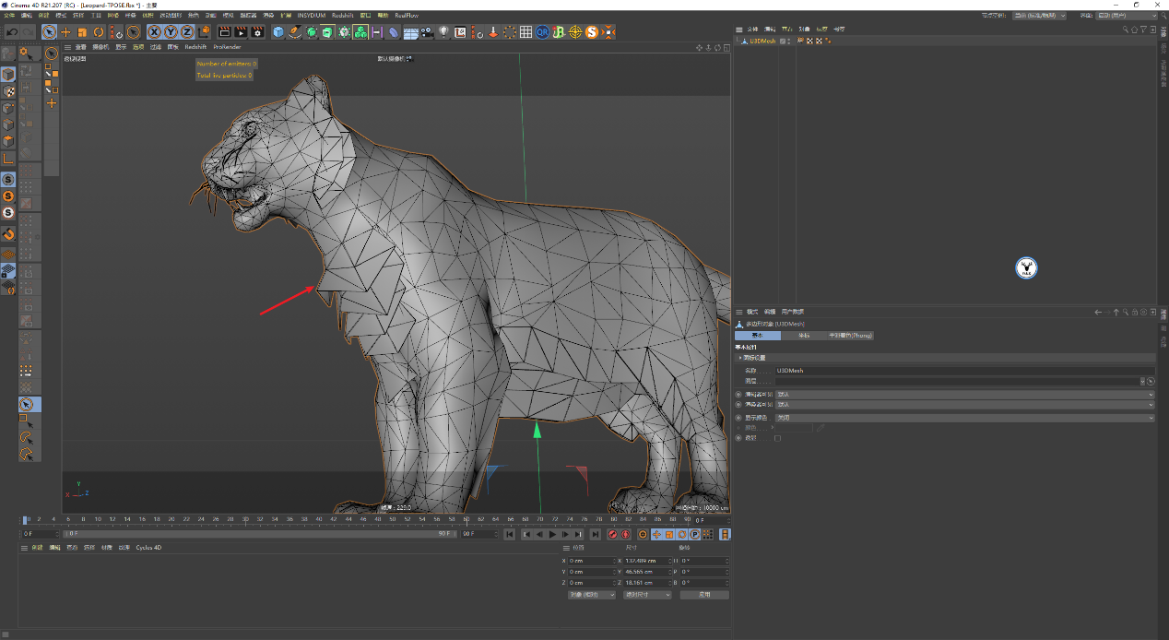The height and width of the screenshot is (640, 1169).
Task: Select the Move tool in top toolbar
Action: point(65,32)
